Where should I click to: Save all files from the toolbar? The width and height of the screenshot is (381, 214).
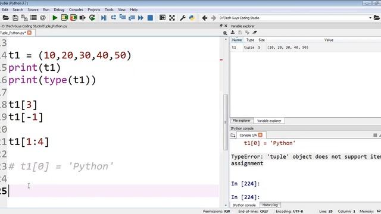24,18
